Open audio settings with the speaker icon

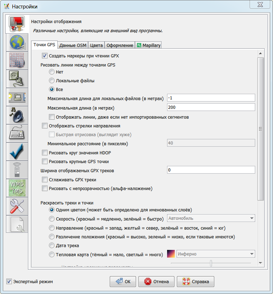pyautogui.click(x=17, y=115)
